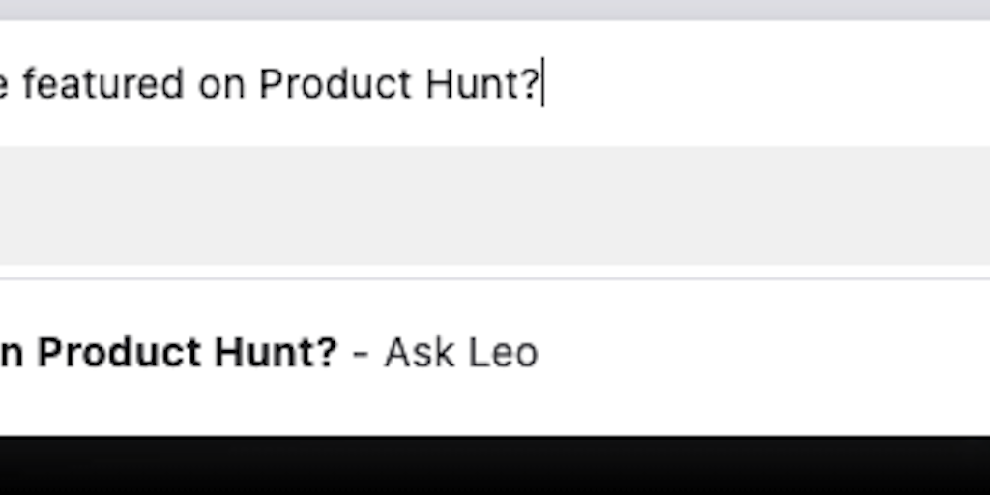The width and height of the screenshot is (990, 495).
Task: Click 'Hunt?' in the typed address bar query
Action: click(481, 84)
